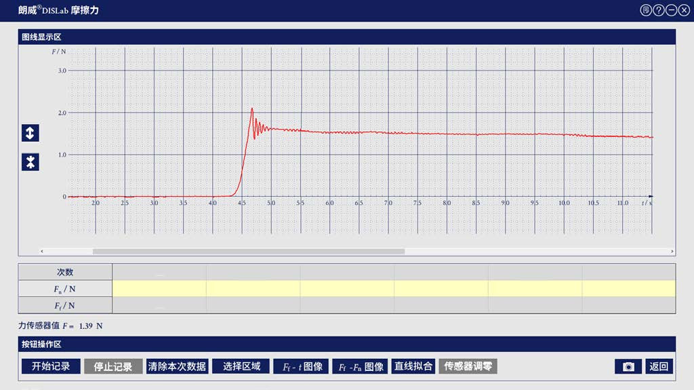Click 清除本次数据 to clear data
The height and width of the screenshot is (390, 694).
(x=177, y=366)
